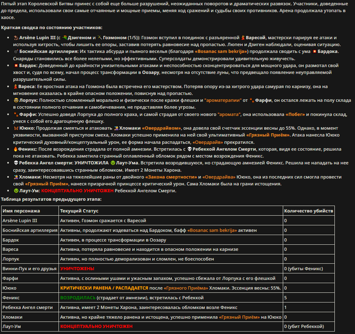
Task: Click the dancer emoji starting the Вареса bullet
Action: point(15,86)
